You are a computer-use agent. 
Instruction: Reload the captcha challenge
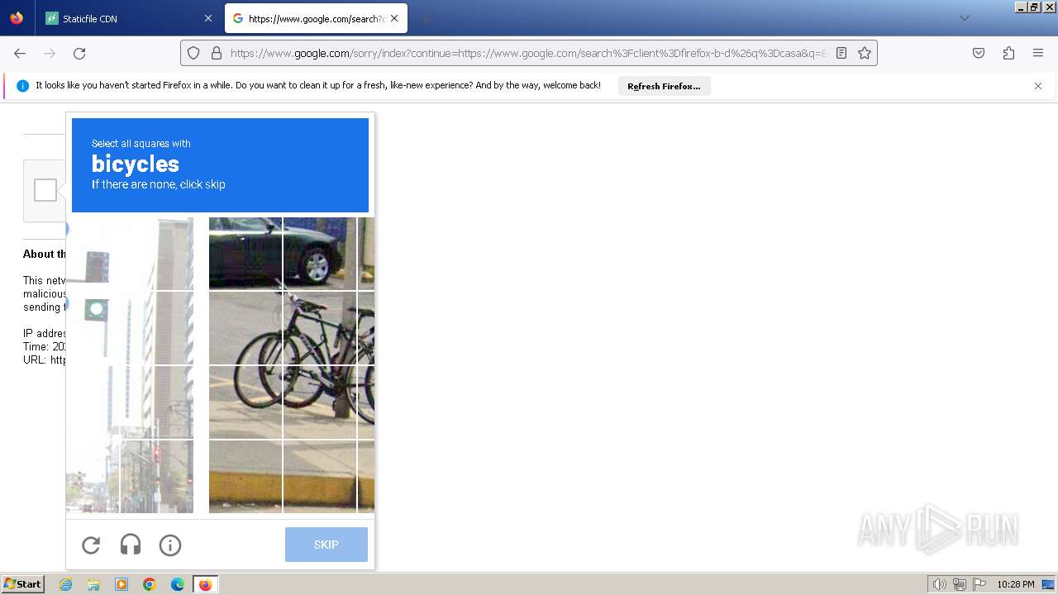(x=91, y=545)
